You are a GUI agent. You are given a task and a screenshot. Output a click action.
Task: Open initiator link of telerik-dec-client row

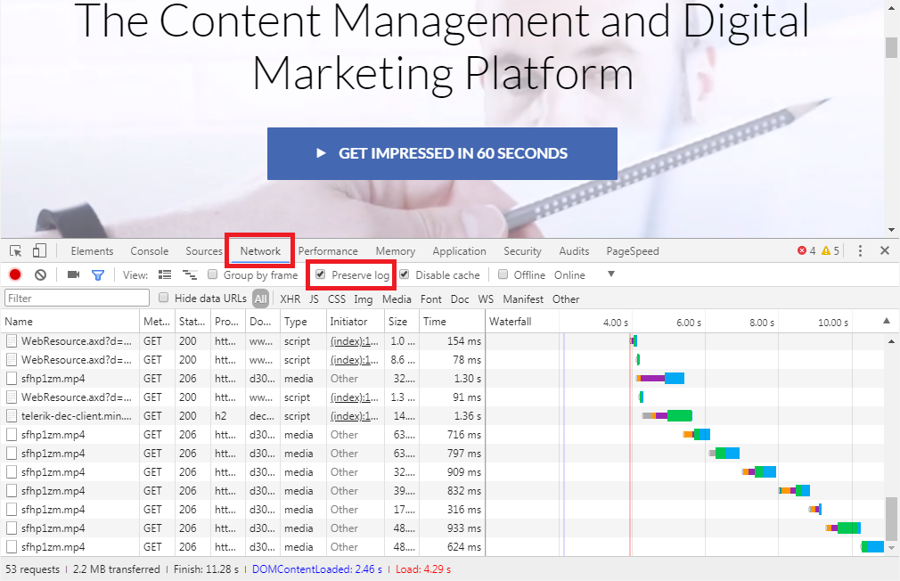pos(354,415)
